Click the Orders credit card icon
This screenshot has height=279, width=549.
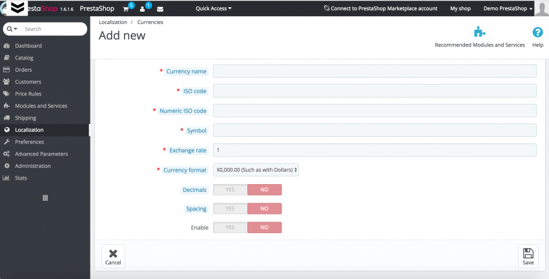click(6, 70)
